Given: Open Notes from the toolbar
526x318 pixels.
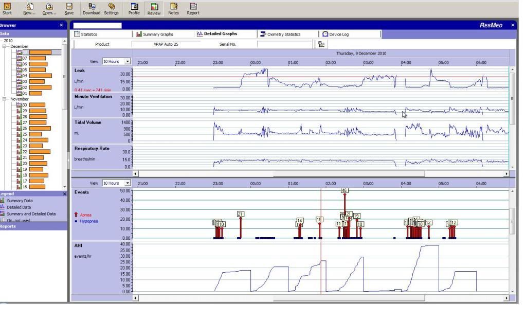Looking at the screenshot, I should (173, 9).
